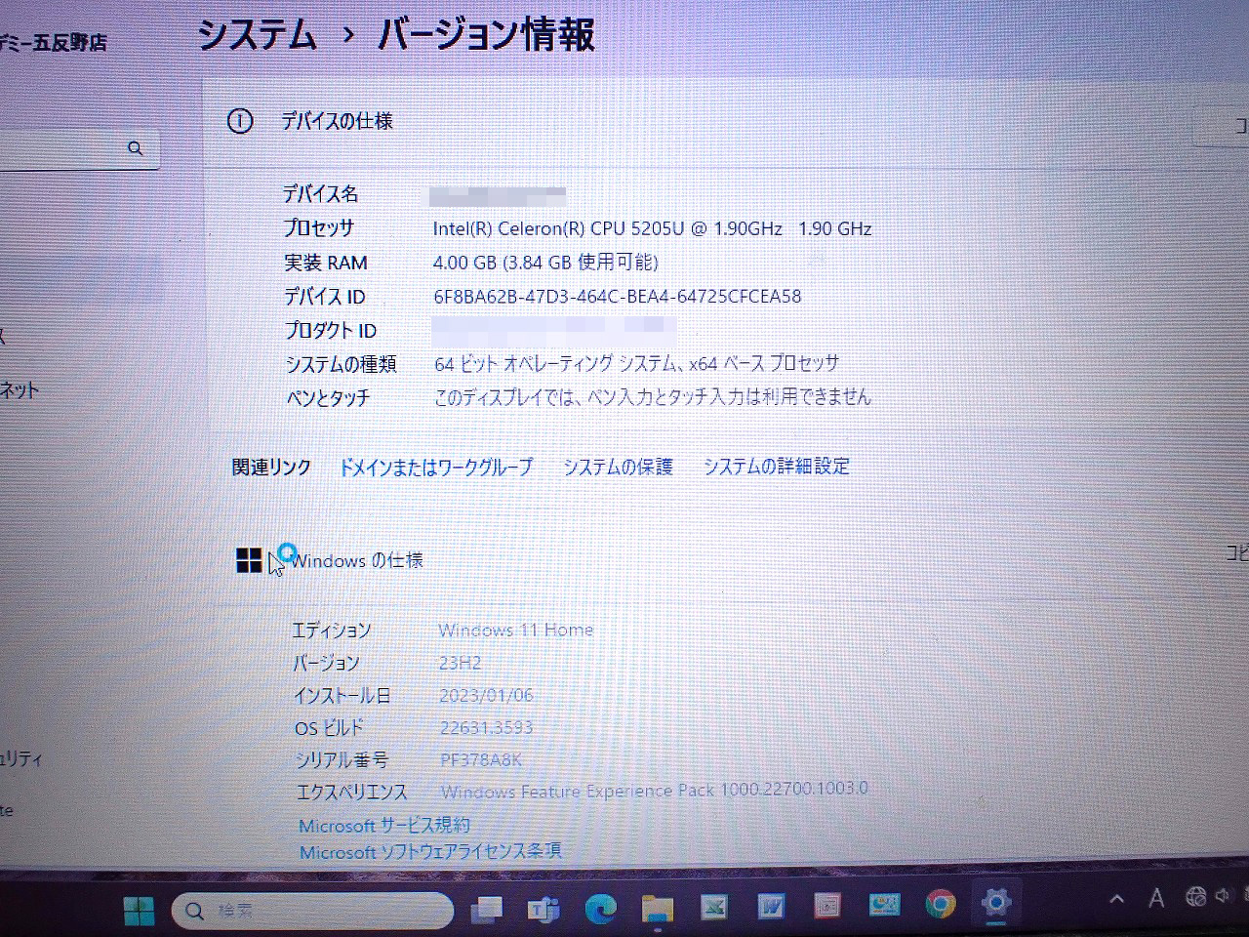Select the RAM value 4.00 GB
Image resolution: width=1249 pixels, height=937 pixels.
click(x=464, y=263)
